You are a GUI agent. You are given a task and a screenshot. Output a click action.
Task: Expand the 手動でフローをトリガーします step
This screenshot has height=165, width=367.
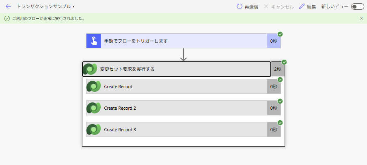pyautogui.click(x=183, y=41)
